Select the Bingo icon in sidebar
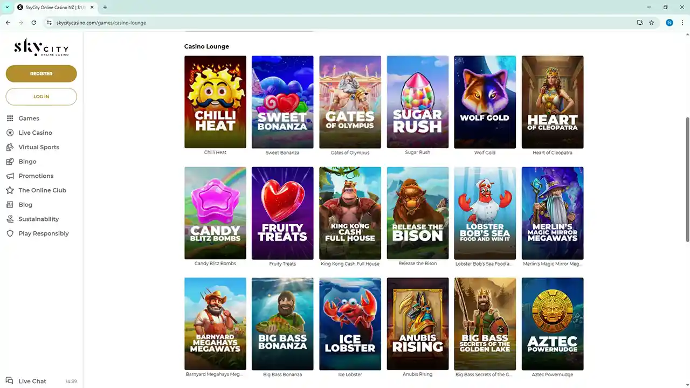Image resolution: width=690 pixels, height=388 pixels. [10, 162]
